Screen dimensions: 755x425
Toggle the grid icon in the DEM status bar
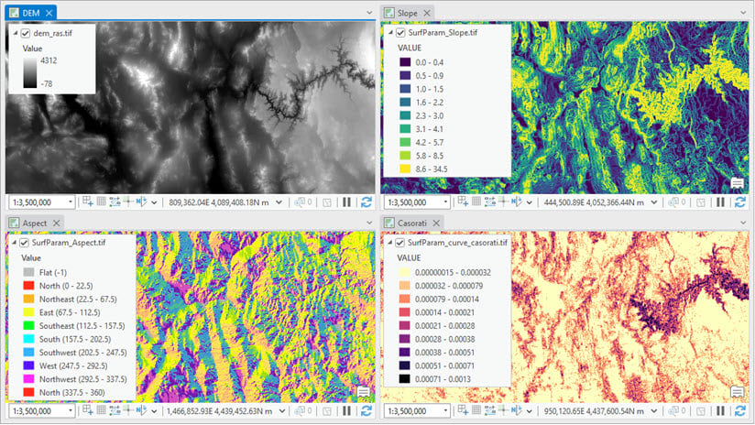(x=101, y=202)
